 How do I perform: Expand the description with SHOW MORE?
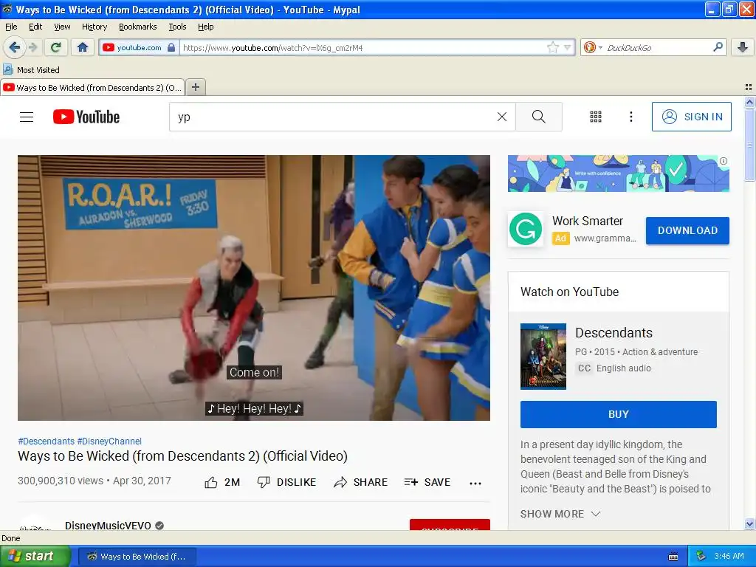tap(560, 514)
